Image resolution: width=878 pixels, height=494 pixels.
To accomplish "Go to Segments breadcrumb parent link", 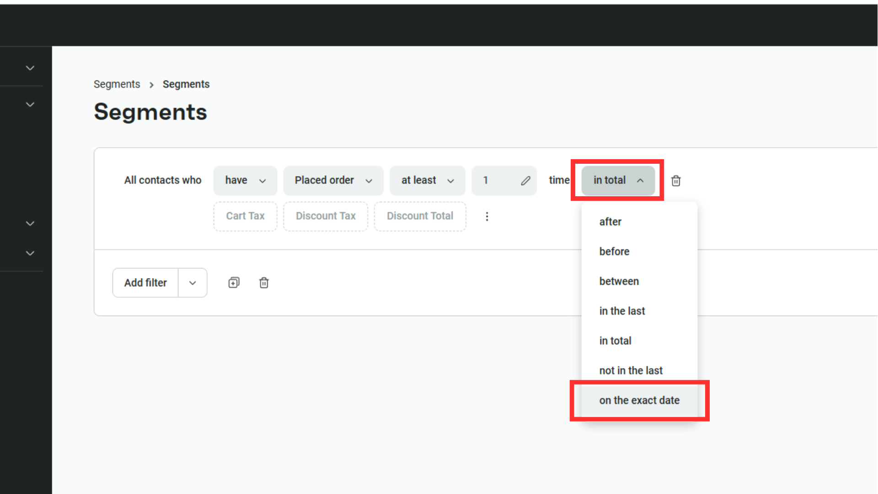I will (117, 84).
